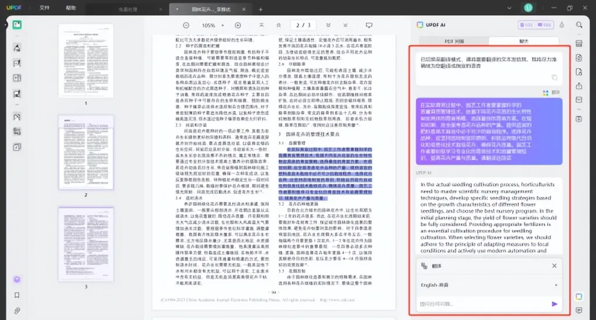This screenshot has width=596, height=320.
Task: Copy the first AI message
Action: coord(554,77)
